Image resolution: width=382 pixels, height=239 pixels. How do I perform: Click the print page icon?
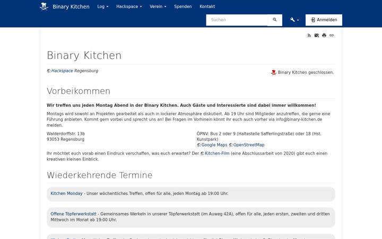[x=324, y=36]
